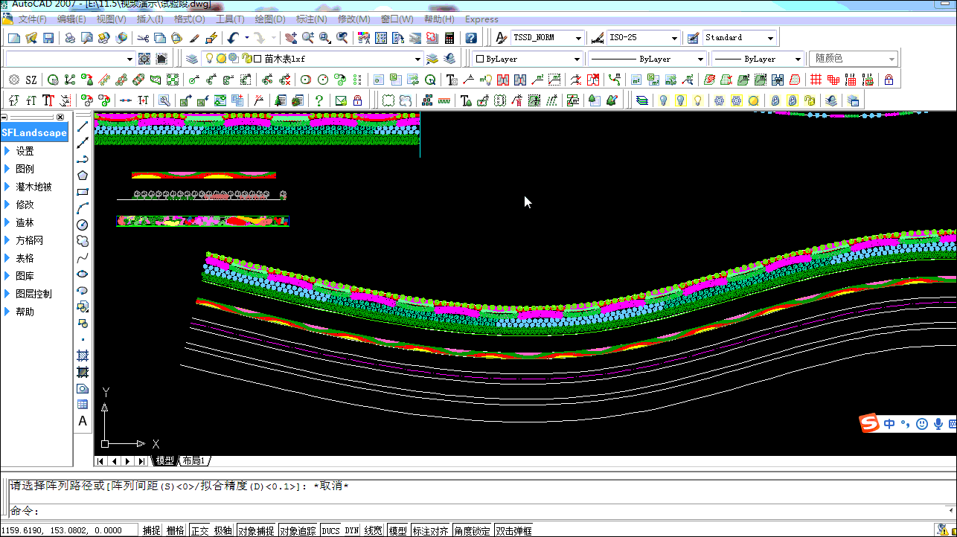Open the calculator icon in toolbar
Image resolution: width=957 pixels, height=537 pixels.
coord(449,38)
